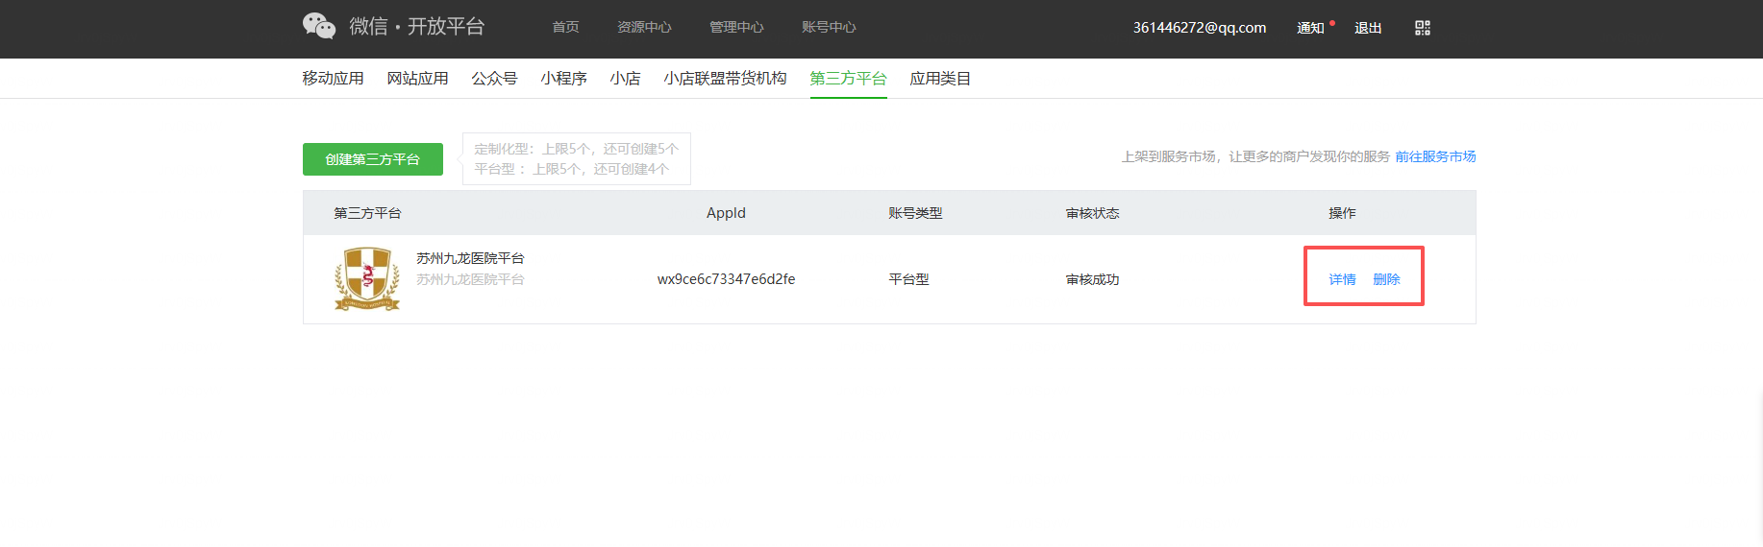
Task: Open 通知 notifications
Action: (1310, 28)
